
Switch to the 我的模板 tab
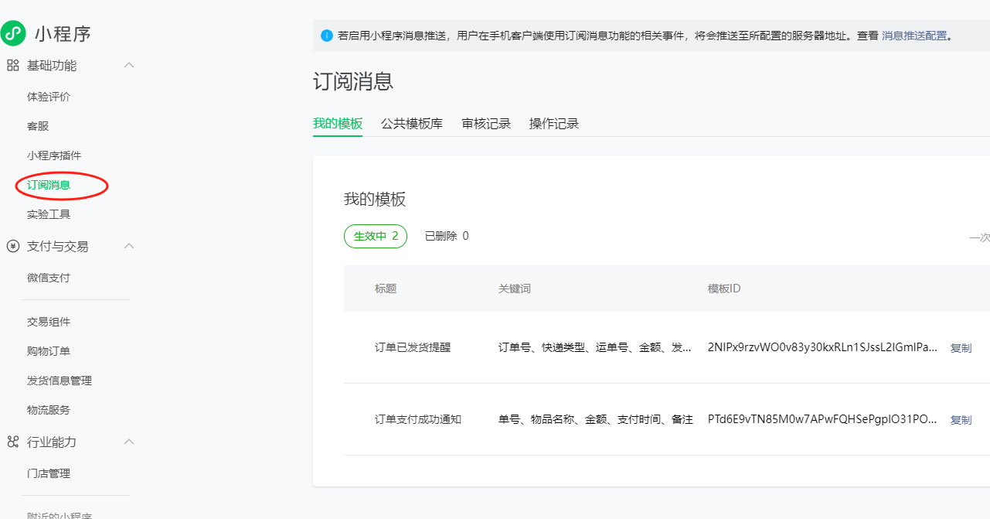[338, 124]
